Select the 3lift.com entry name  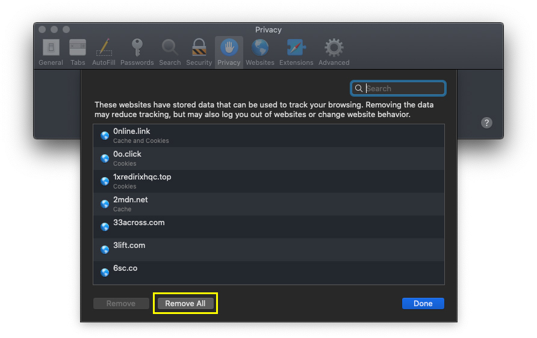pos(129,246)
